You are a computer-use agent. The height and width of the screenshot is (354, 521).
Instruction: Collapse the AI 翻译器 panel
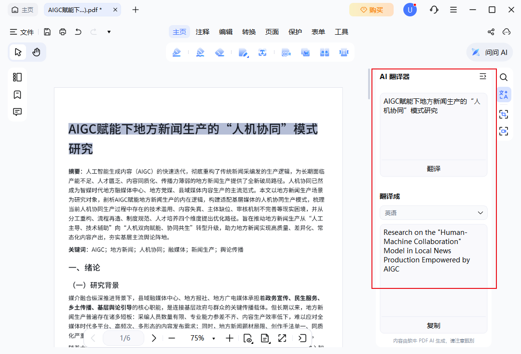click(x=483, y=76)
